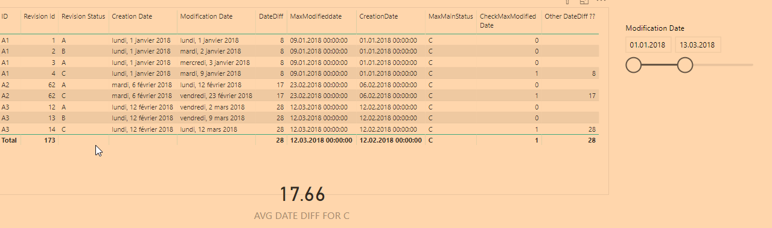
Task: Select the total MaxModifieddate 12.03.2018 00:00:00 in bold
Action: (x=321, y=140)
